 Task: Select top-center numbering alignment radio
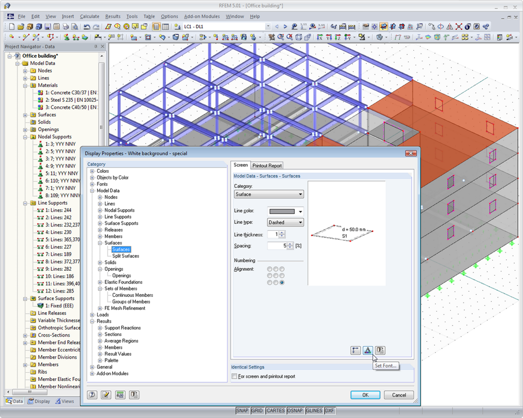[276, 269]
